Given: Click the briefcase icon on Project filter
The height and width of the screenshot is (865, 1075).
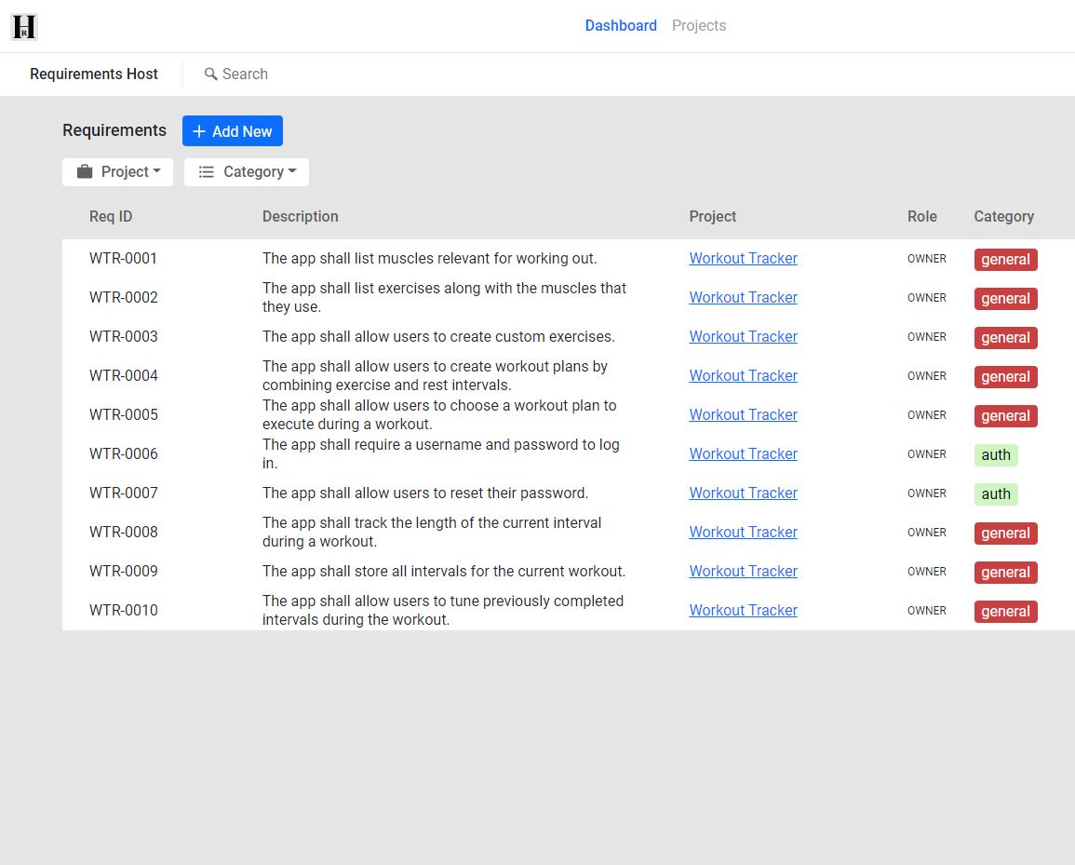Looking at the screenshot, I should [85, 171].
